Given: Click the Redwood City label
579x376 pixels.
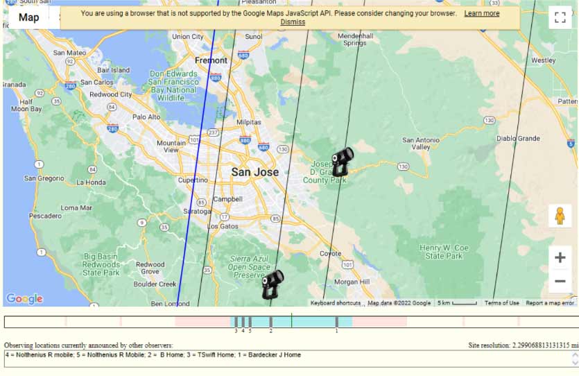Looking at the screenshot, I should pos(110,94).
